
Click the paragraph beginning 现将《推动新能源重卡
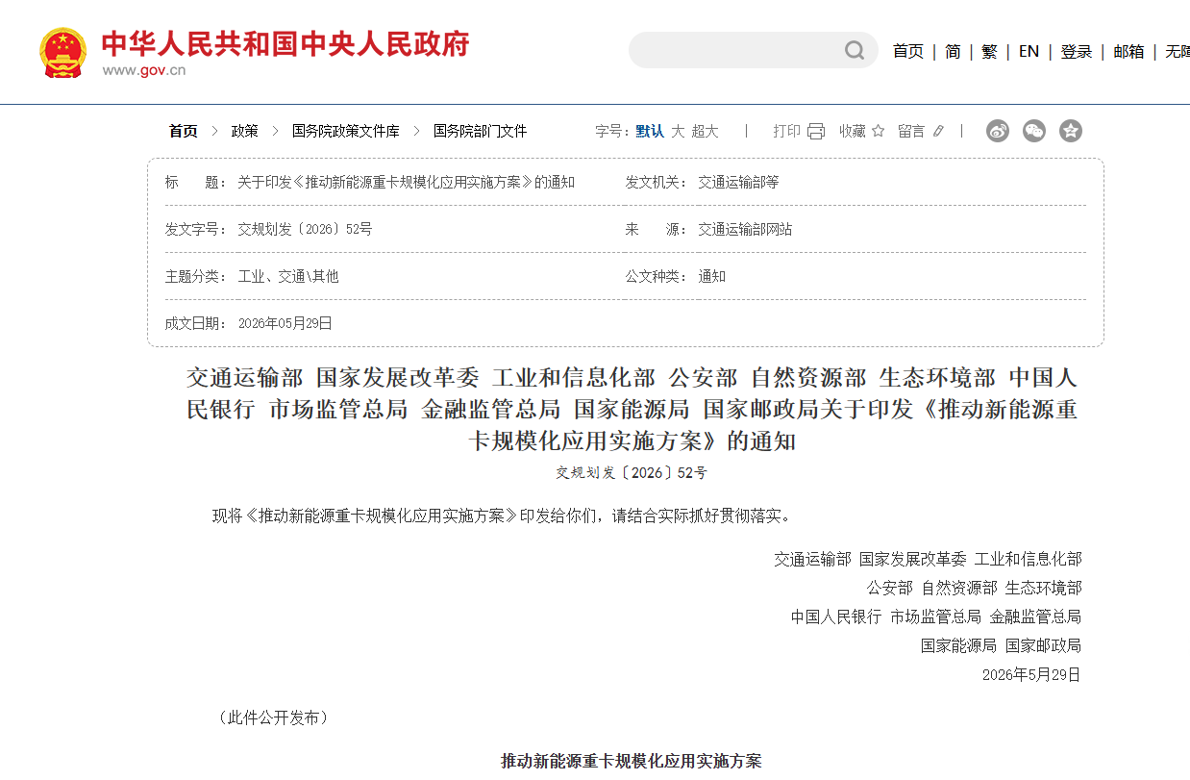point(503,516)
